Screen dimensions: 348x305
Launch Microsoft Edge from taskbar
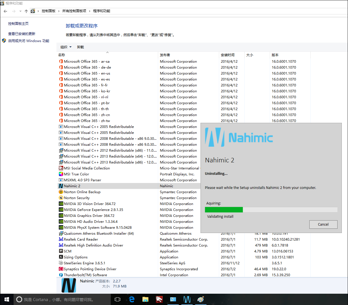[x=132, y=299]
